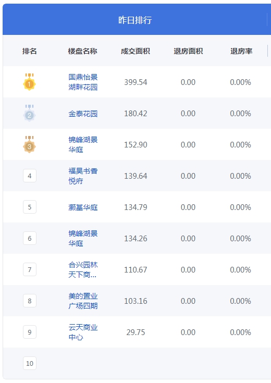Click the gold rank 1 medal icon

point(29,82)
